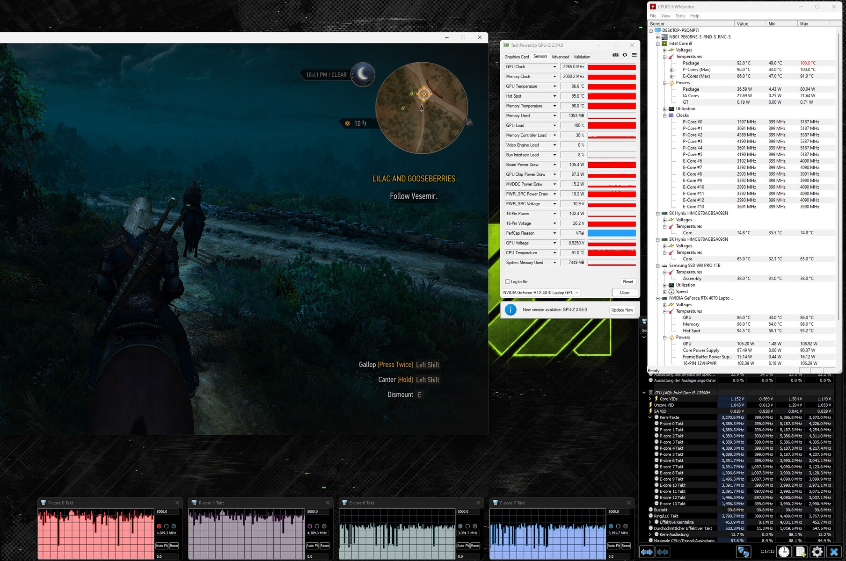Open the Tools menu in HWMonitor
The width and height of the screenshot is (846, 561).
tap(680, 16)
